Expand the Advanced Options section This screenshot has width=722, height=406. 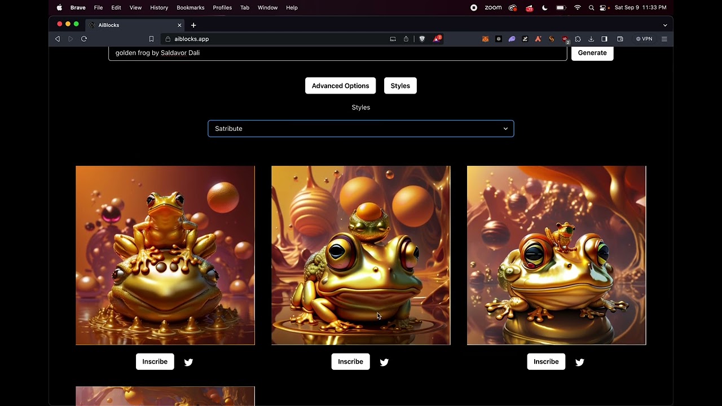[x=340, y=86]
